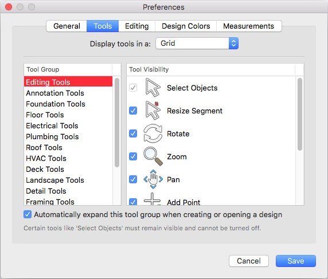Uncheck the Resize Segment visibility checkbox
The width and height of the screenshot is (328, 279).
tap(133, 111)
